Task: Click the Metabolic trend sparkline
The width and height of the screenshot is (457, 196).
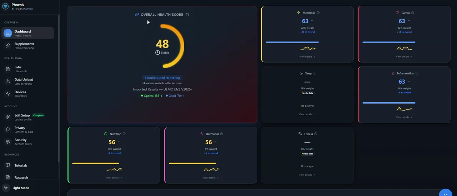Action: (307, 48)
